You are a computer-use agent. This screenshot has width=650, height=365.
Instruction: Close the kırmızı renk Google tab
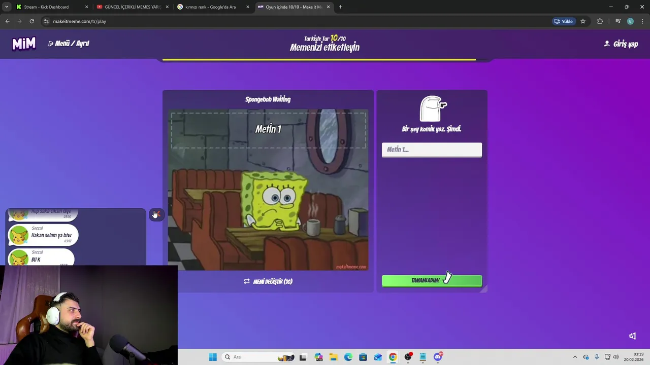pos(248,7)
